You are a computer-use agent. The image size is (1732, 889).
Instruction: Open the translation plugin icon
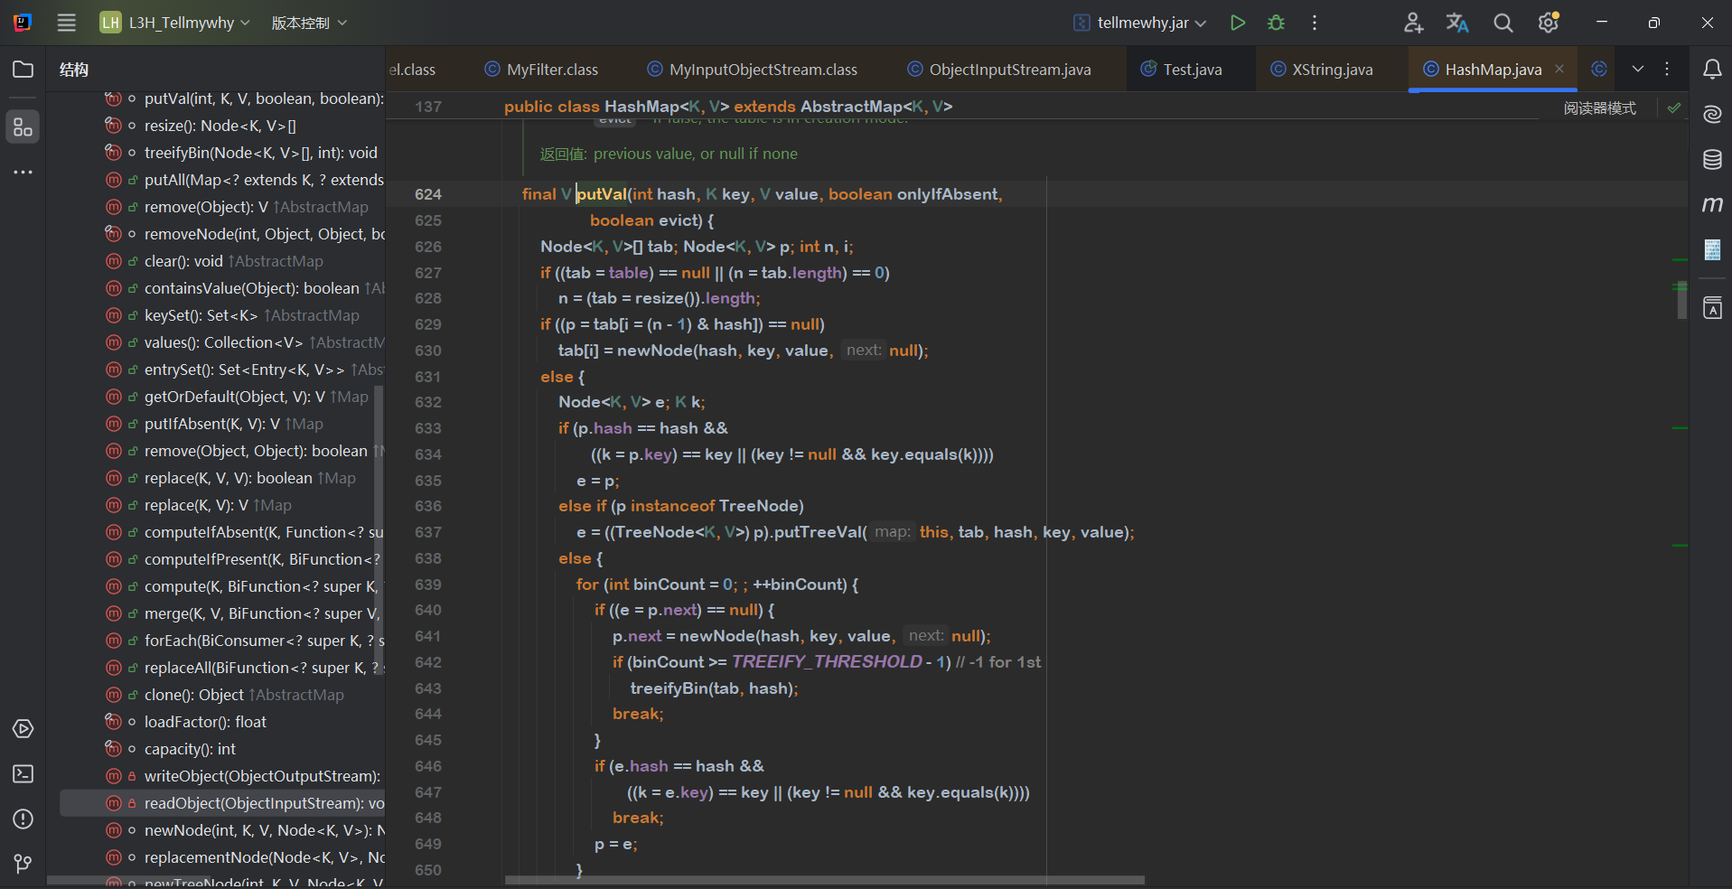click(x=1456, y=23)
